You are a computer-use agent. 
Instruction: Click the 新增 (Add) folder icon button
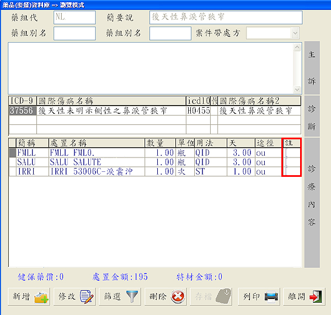tap(29, 297)
